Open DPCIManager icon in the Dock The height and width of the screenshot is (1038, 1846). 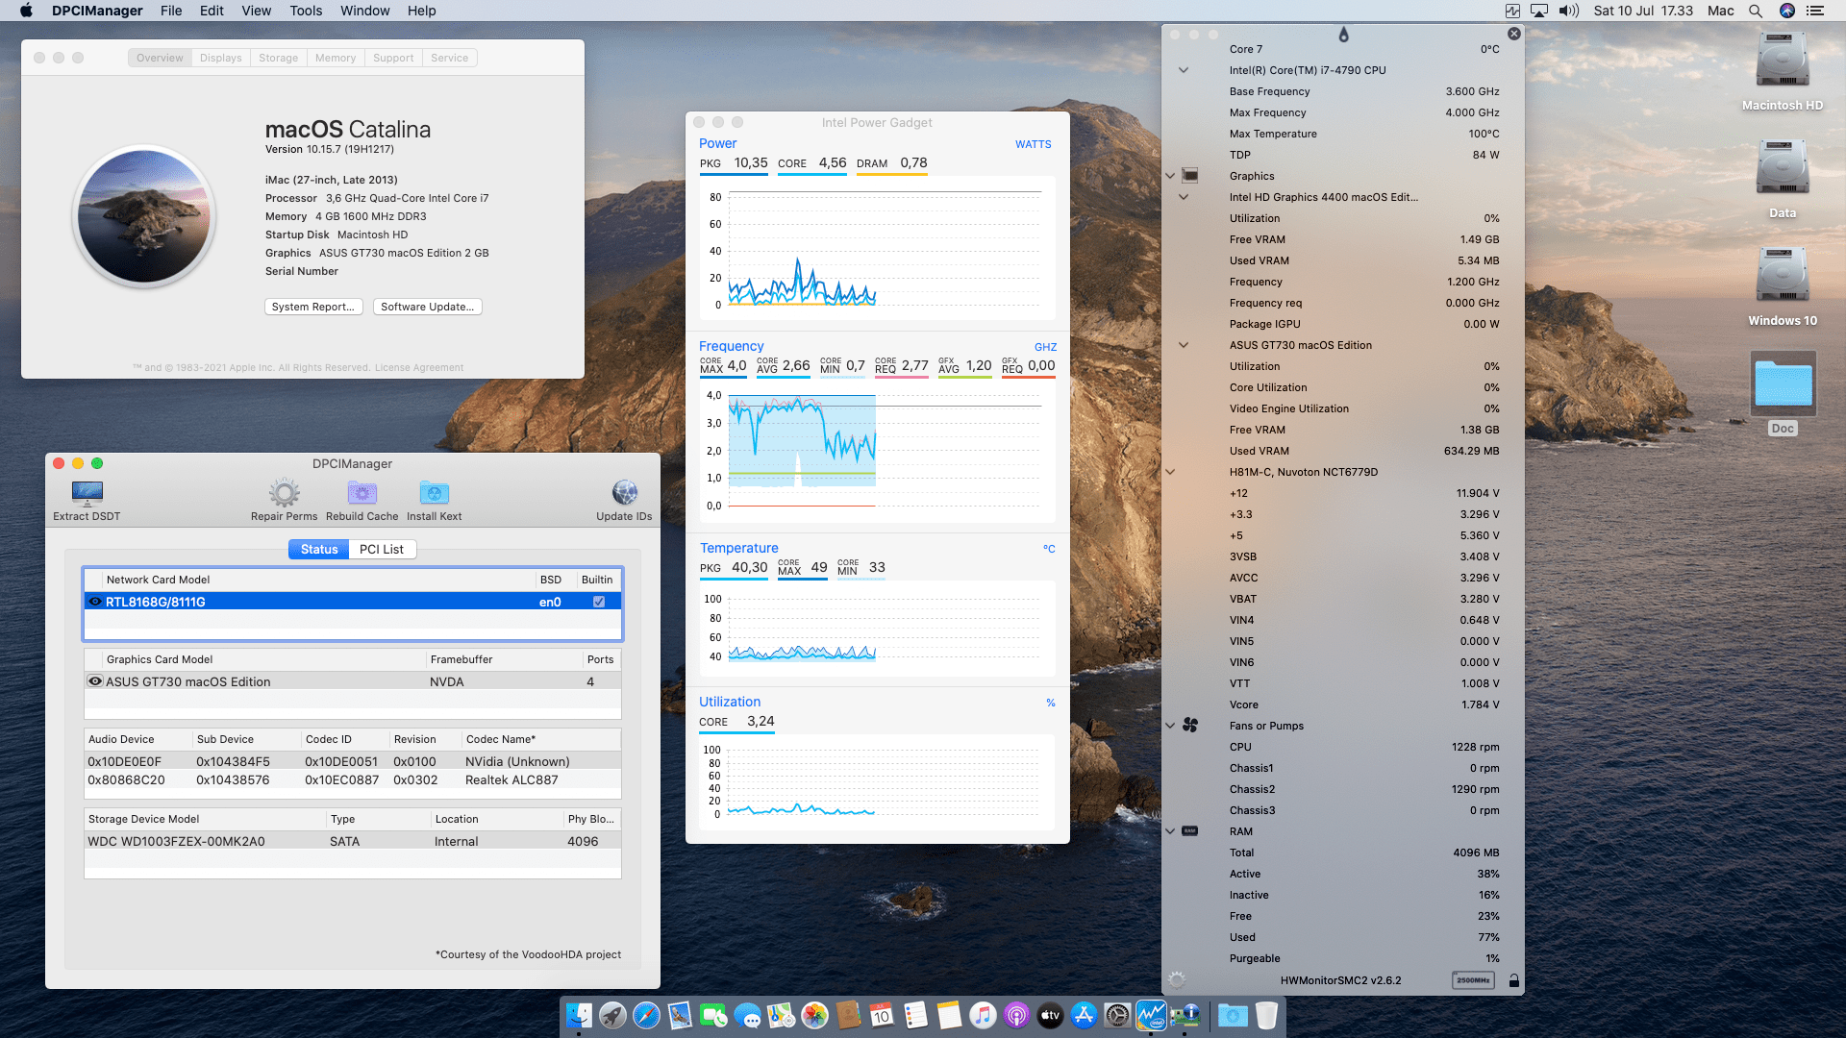click(1185, 1015)
